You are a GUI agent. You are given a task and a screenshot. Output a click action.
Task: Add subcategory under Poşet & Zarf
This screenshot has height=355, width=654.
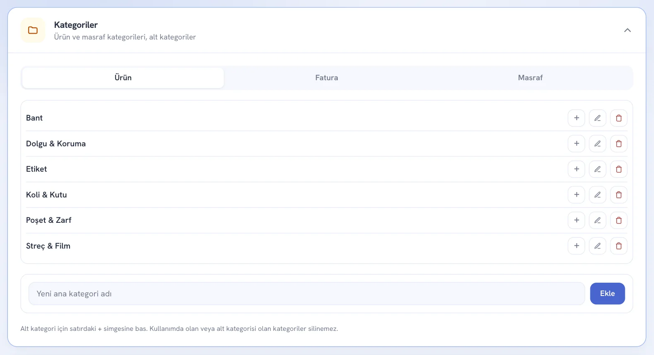pos(576,220)
